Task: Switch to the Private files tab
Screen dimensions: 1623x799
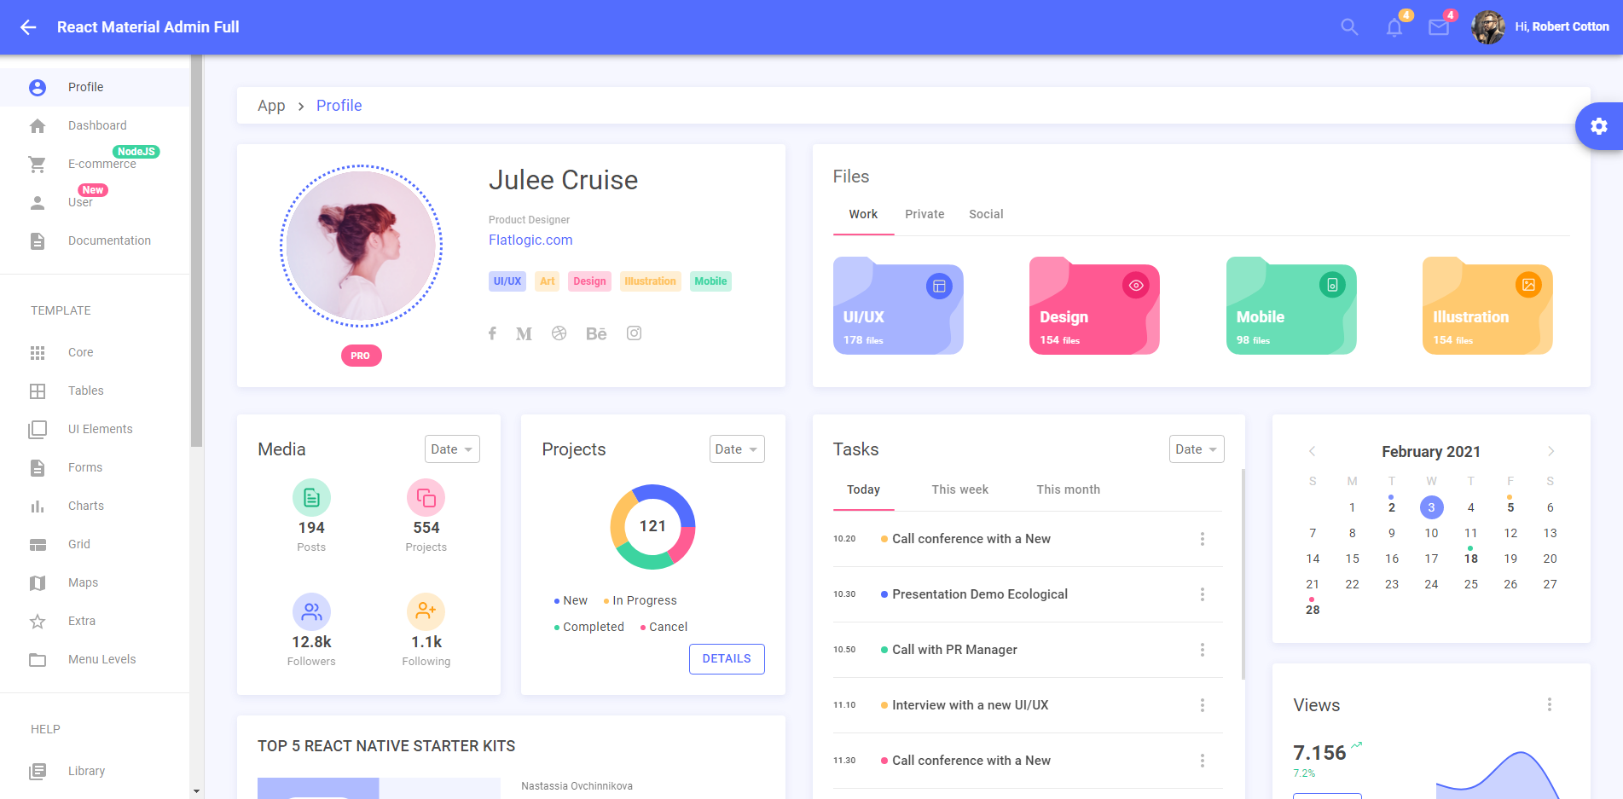Action: click(x=925, y=214)
